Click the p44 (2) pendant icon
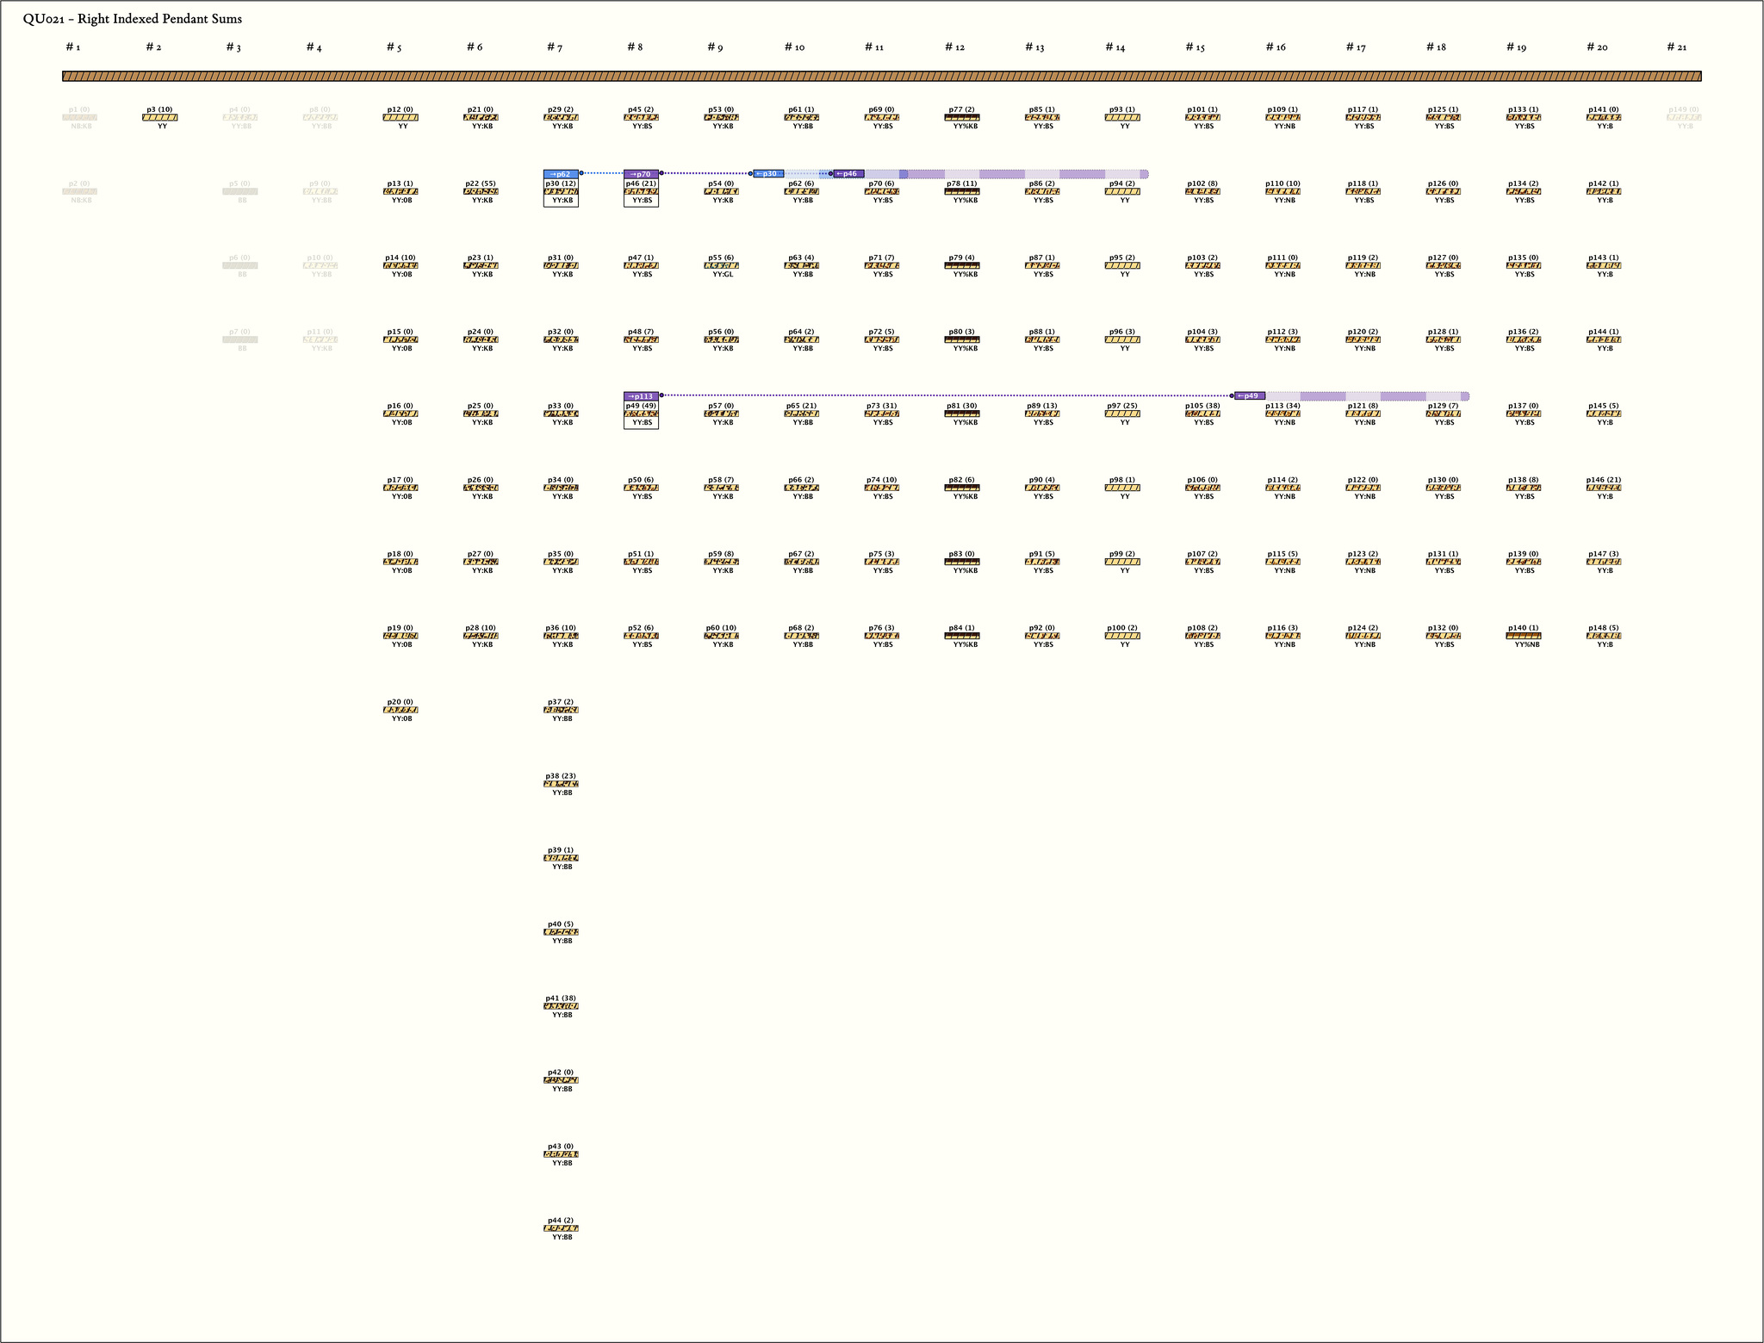Viewport: 1764px width, 1343px height. point(561,1228)
